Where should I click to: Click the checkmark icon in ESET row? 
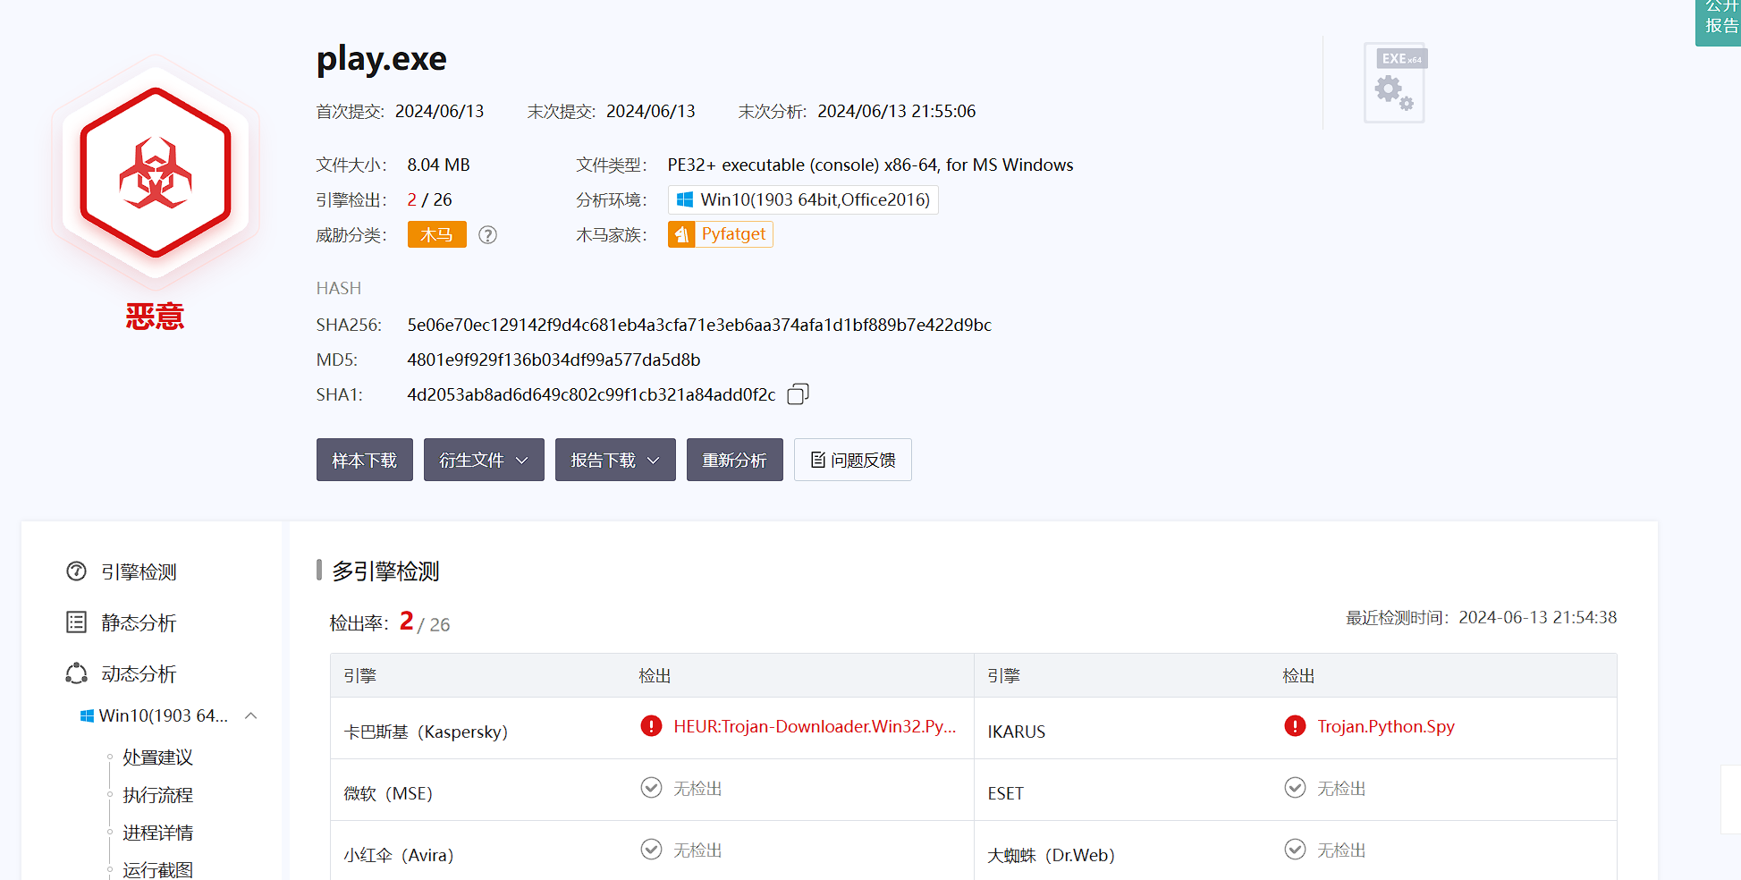pyautogui.click(x=1295, y=788)
